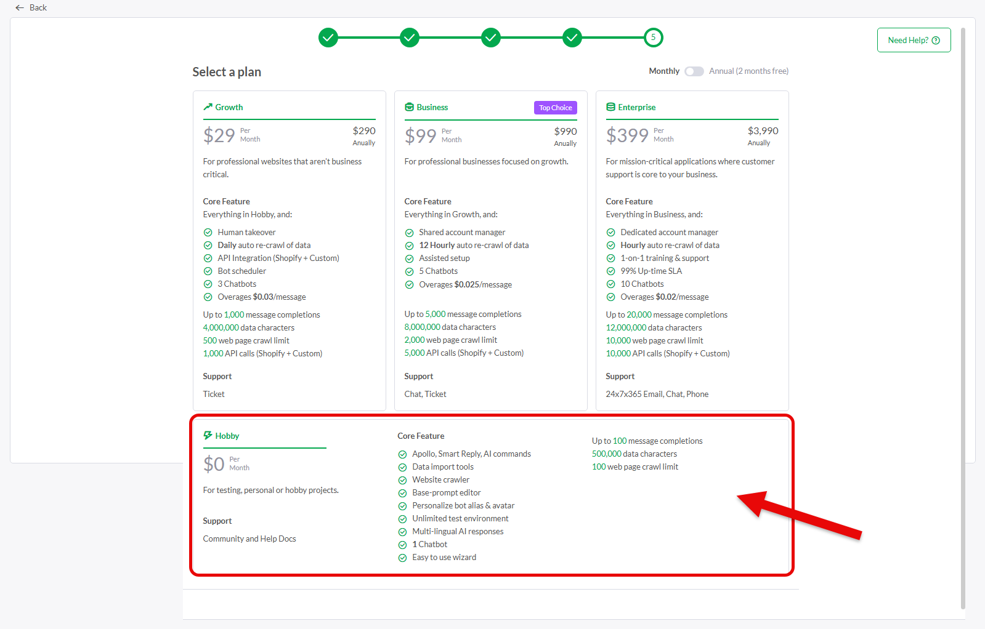
Task: Click the Growth plan arrow icon
Action: pos(208,107)
